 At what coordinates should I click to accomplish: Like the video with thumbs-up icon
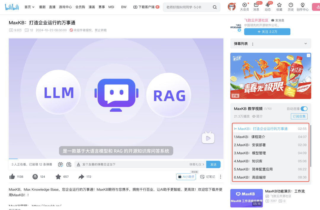pyautogui.click(x=12, y=177)
